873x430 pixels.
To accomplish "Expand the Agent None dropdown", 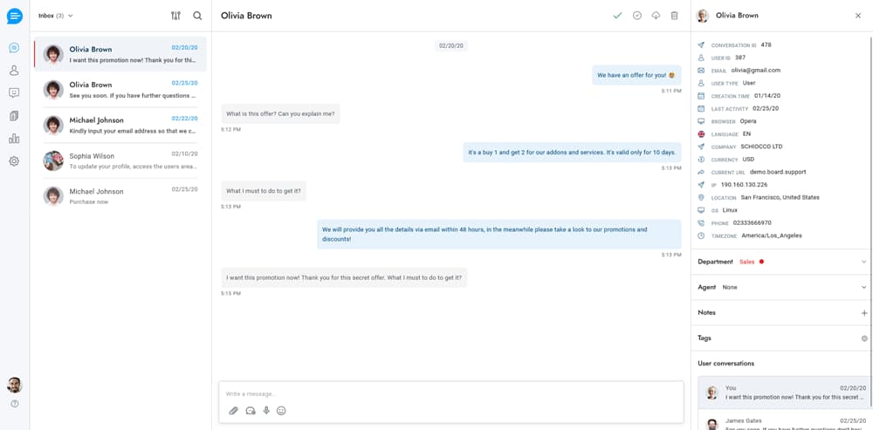I will pyautogui.click(x=782, y=287).
